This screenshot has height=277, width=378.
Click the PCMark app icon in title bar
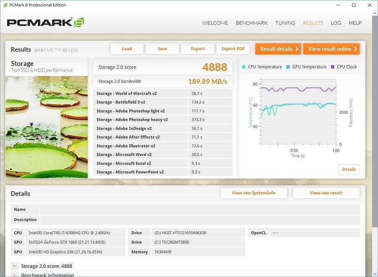[5, 5]
